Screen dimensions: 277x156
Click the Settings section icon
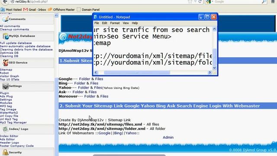click(6, 86)
